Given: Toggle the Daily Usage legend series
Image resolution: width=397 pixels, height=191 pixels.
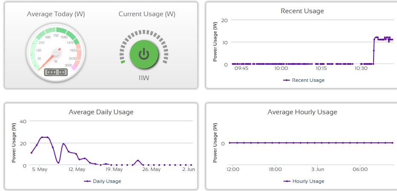Looking at the screenshot, I should [x=102, y=181].
